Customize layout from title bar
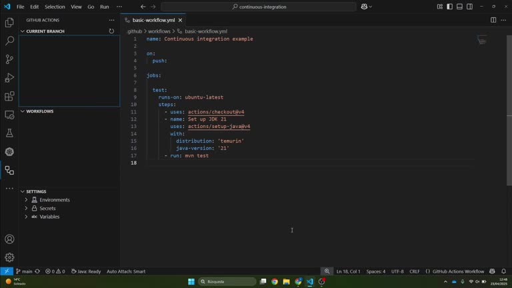This screenshot has width=512, height=288. (440, 7)
